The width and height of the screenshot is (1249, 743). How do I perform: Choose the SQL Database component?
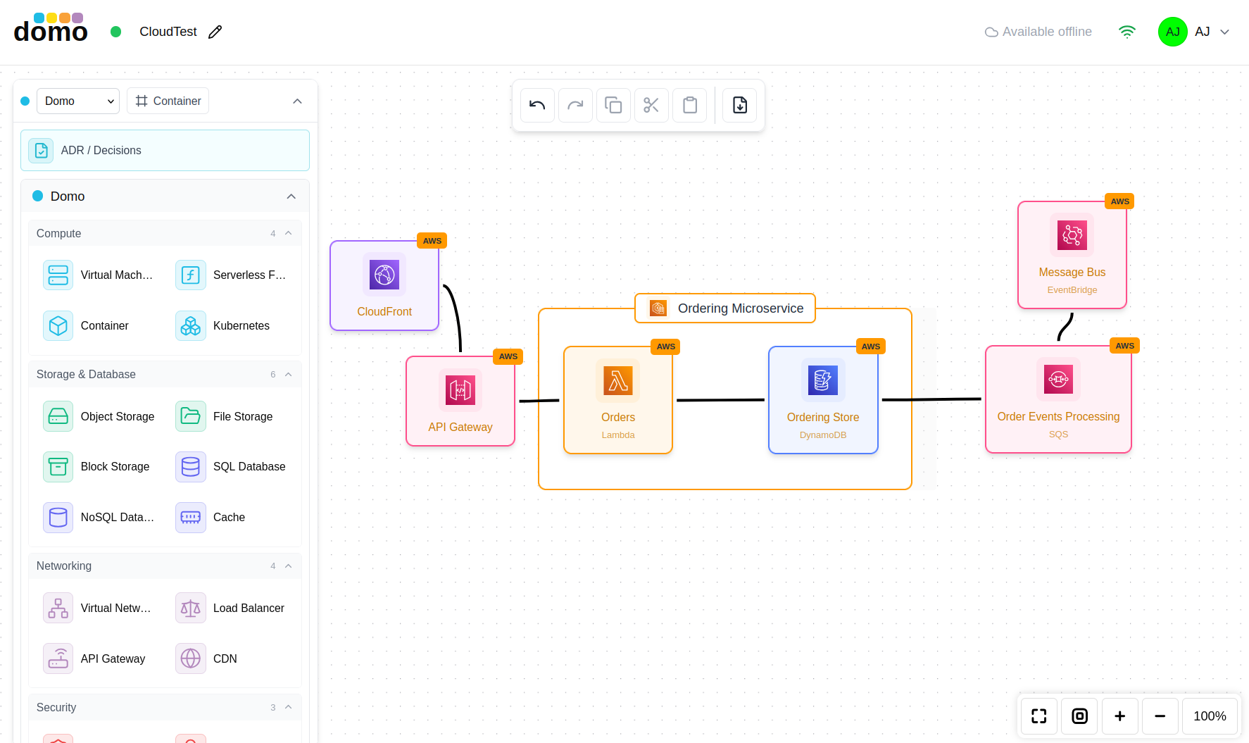coord(231,466)
